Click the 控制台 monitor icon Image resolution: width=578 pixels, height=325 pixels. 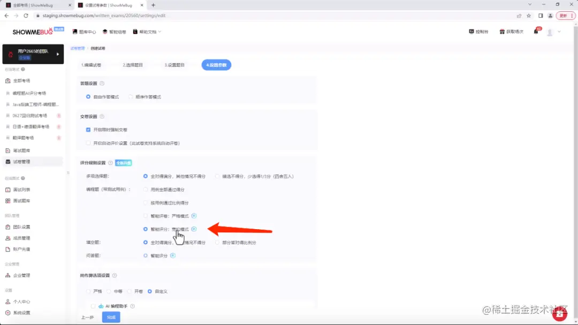471,32
